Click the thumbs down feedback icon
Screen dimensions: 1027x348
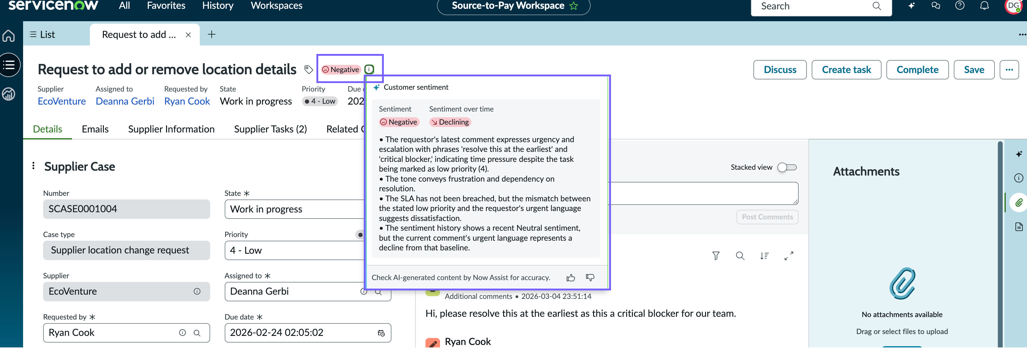click(590, 278)
